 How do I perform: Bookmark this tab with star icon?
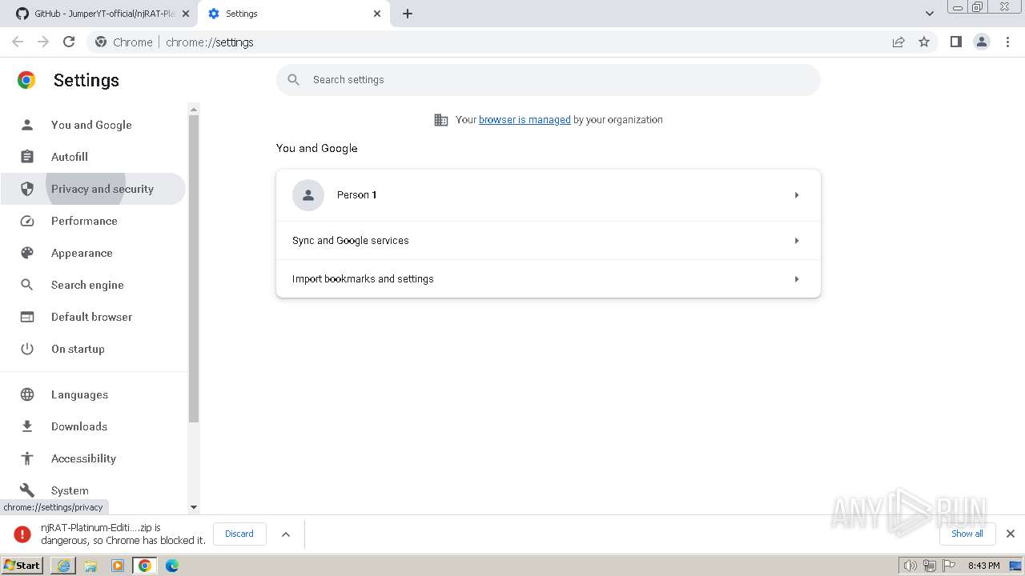coord(924,42)
